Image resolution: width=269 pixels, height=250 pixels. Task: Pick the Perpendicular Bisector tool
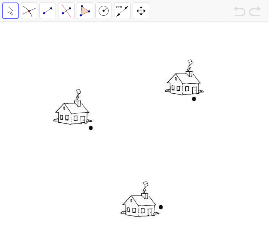click(66, 11)
